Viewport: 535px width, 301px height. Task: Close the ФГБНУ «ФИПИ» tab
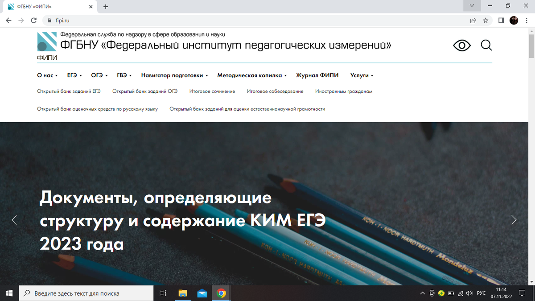point(91,7)
